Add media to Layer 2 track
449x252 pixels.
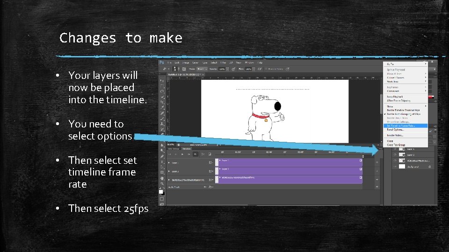[x=377, y=171]
